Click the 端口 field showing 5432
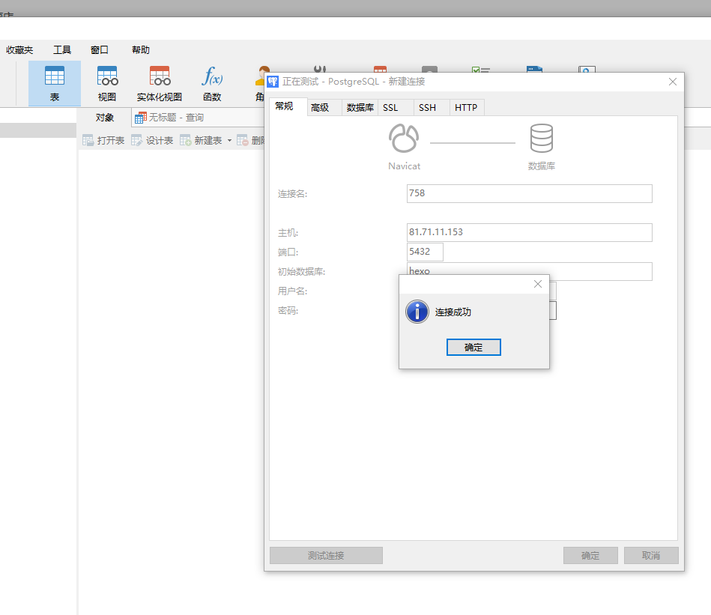This screenshot has width=711, height=615. tap(425, 252)
